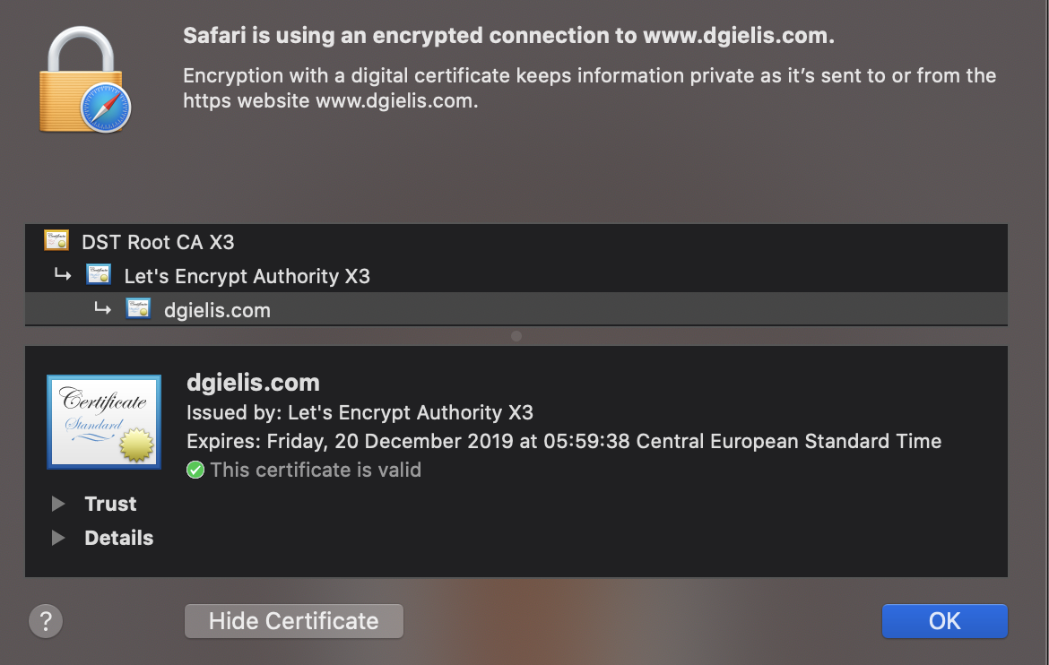Open help with the question mark button
The image size is (1049, 665).
coord(46,620)
